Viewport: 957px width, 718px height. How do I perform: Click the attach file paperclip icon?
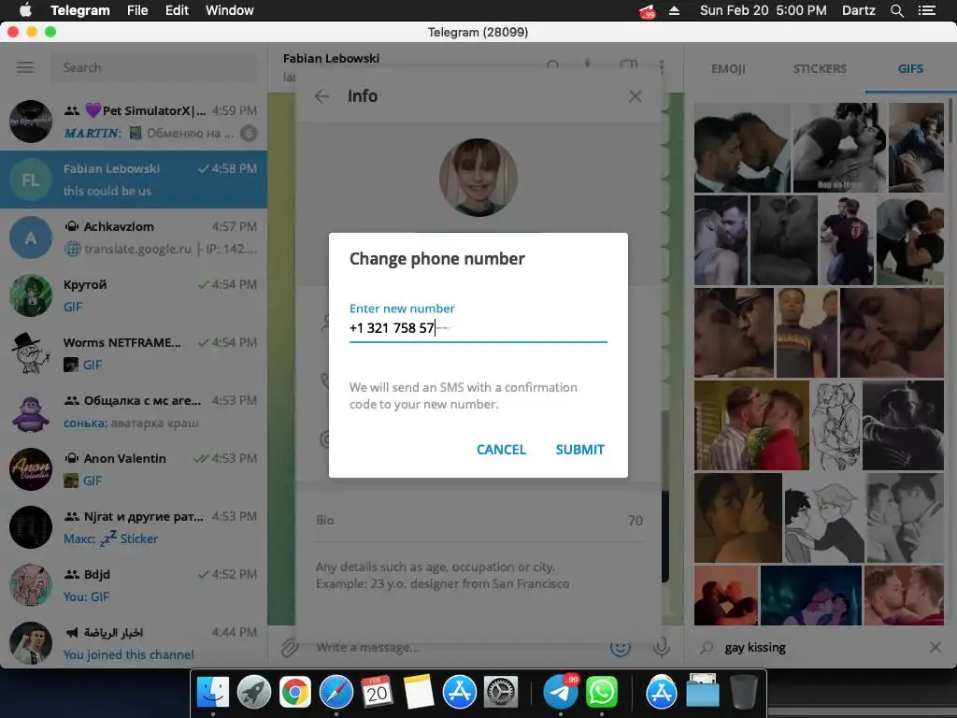click(x=290, y=647)
